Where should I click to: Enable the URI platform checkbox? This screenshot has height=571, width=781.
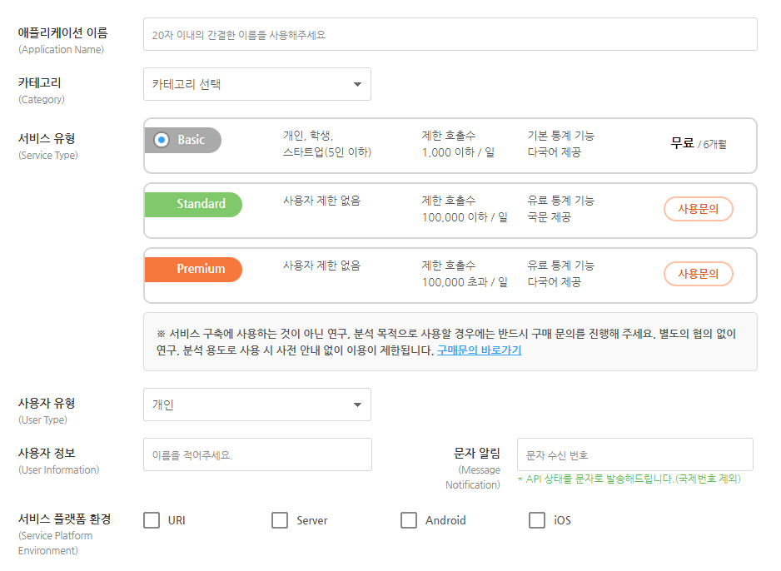[152, 520]
